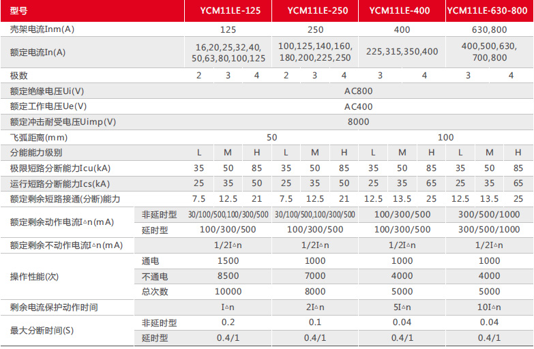This screenshot has width=534, height=349.
Task: Click 300/500/1000 in the 非延时型 row
Action: tap(489, 215)
